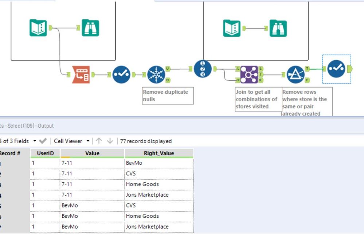Select the Browse tool in right container

[278, 28]
